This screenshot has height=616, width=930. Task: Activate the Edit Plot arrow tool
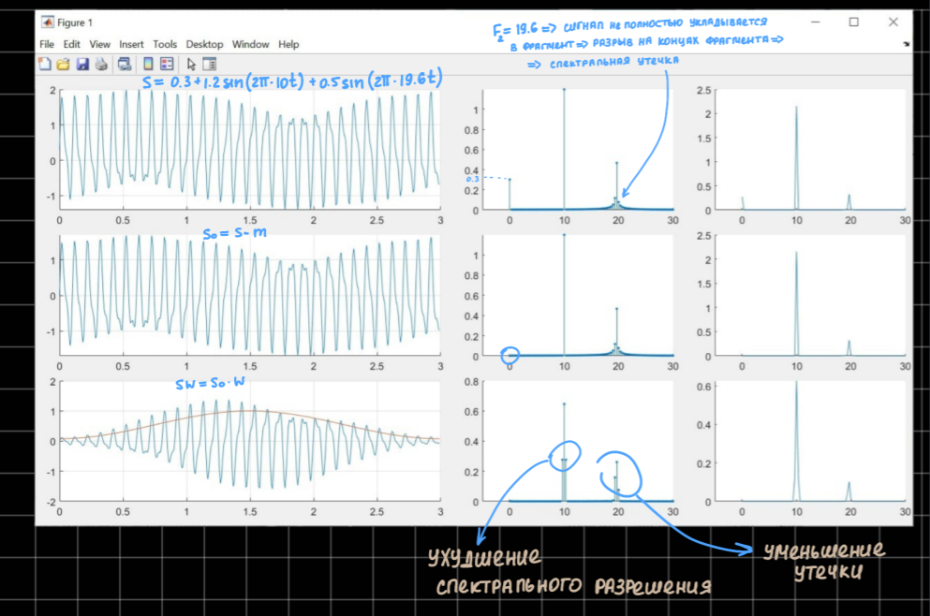(191, 64)
